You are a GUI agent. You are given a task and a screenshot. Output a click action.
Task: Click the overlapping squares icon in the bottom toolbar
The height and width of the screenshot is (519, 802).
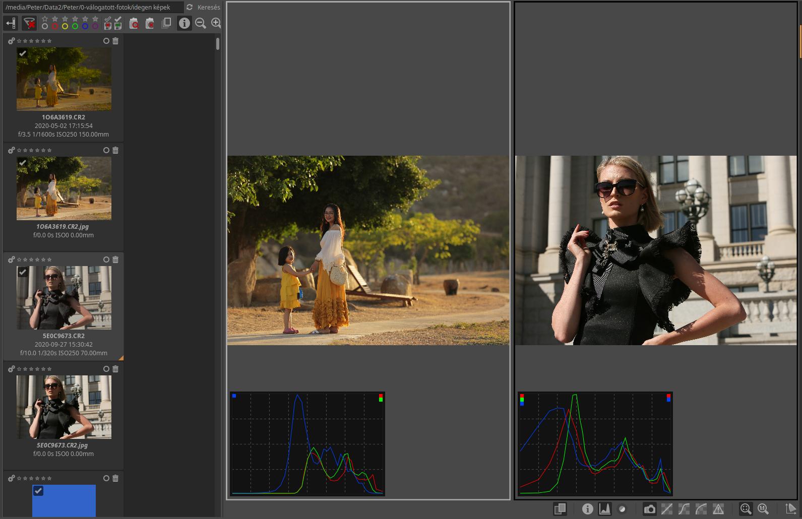[x=560, y=509]
